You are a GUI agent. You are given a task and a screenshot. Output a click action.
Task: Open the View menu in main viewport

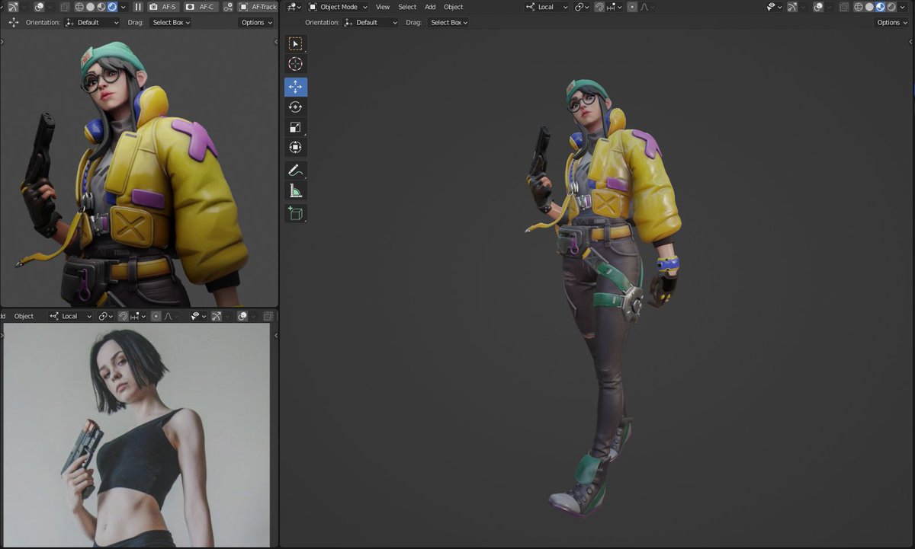(383, 7)
